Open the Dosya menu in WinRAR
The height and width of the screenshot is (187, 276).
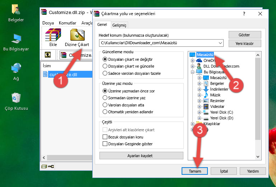pyautogui.click(x=48, y=23)
